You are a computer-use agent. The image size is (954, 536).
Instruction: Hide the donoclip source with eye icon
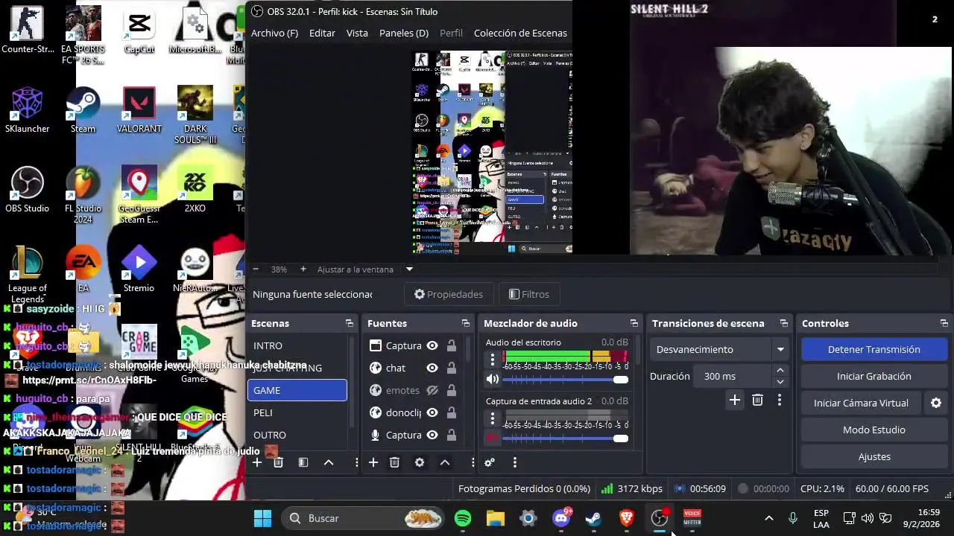point(432,412)
